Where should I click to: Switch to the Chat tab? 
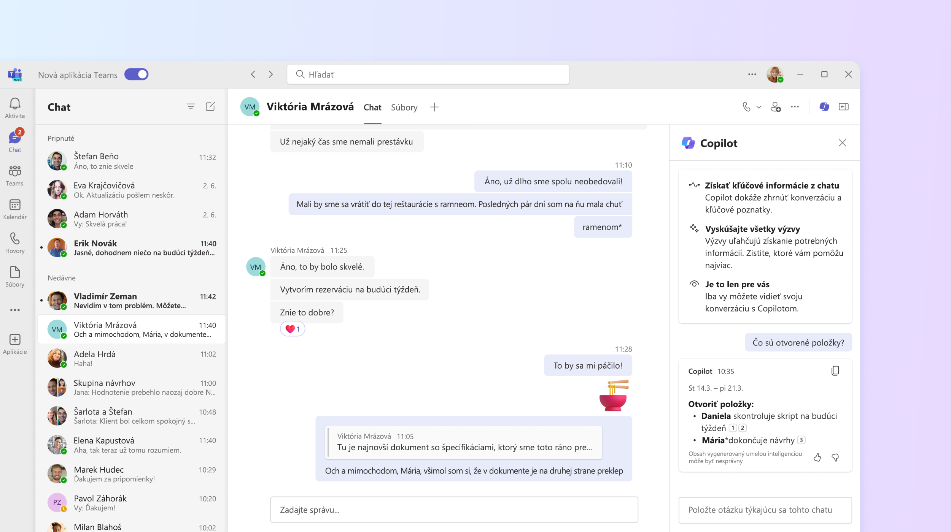point(372,108)
